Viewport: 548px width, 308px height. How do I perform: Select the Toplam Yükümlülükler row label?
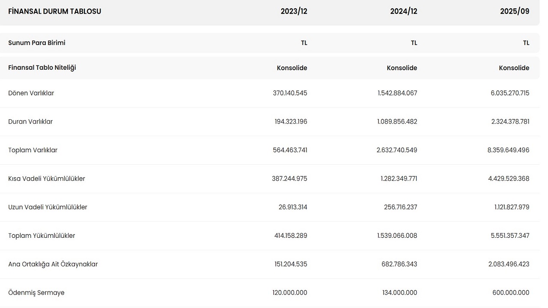click(x=42, y=236)
